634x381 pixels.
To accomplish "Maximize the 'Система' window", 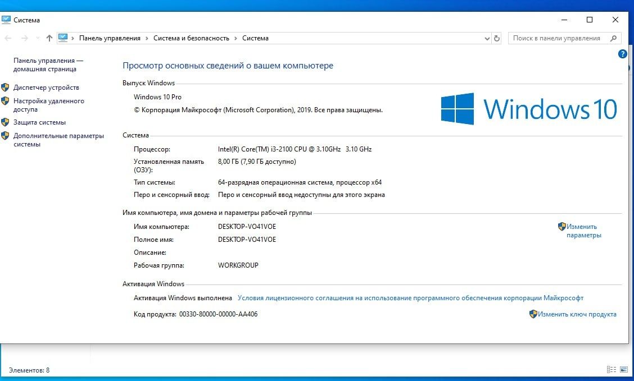I will pos(590,20).
